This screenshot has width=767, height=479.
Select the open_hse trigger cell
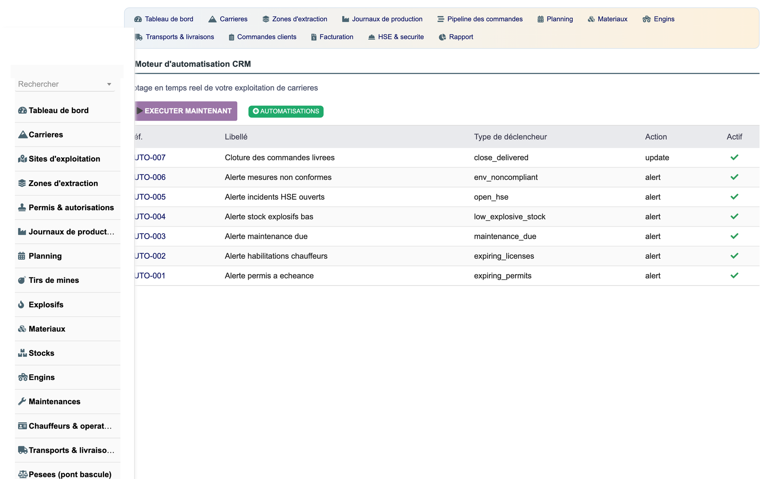coord(491,197)
